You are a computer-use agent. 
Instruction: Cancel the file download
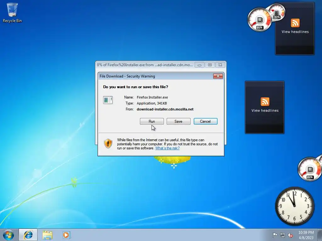pyautogui.click(x=205, y=121)
